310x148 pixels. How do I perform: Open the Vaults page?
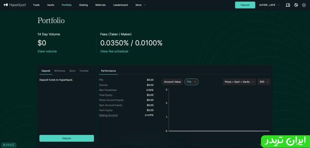pyautogui.click(x=51, y=5)
